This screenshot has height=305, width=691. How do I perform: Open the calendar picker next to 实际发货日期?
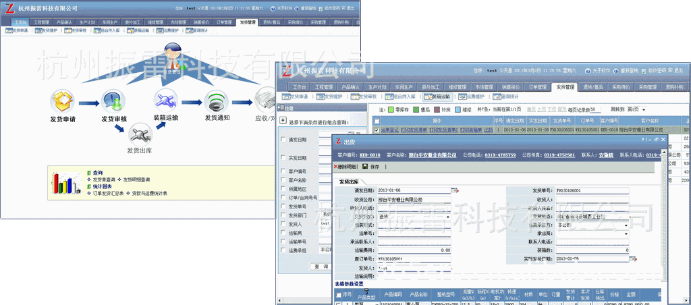coord(633,258)
